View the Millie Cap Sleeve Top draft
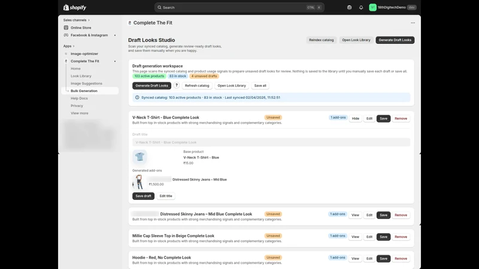This screenshot has width=479, height=269. (x=355, y=237)
